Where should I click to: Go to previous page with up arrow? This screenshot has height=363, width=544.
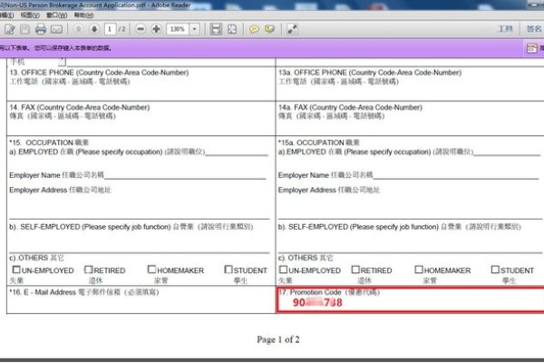(80, 30)
